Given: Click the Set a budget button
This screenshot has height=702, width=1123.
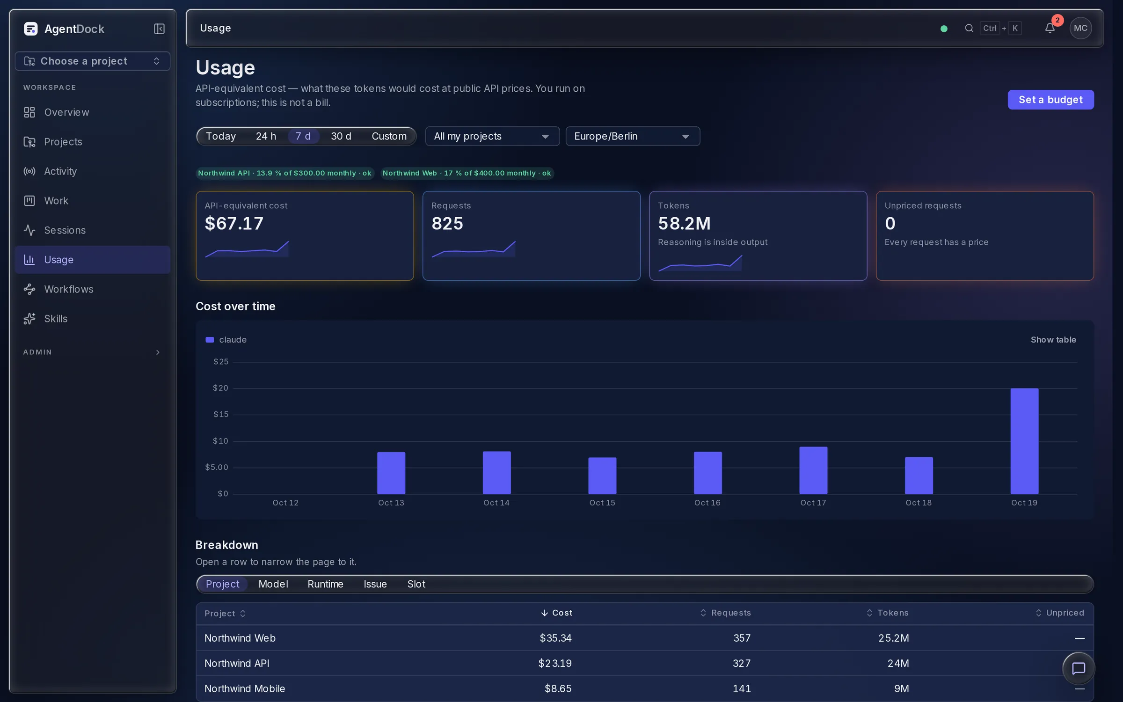Looking at the screenshot, I should click(1050, 100).
